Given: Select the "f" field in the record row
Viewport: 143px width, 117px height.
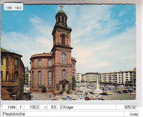Looking at the screenshot, I should [20, 107].
